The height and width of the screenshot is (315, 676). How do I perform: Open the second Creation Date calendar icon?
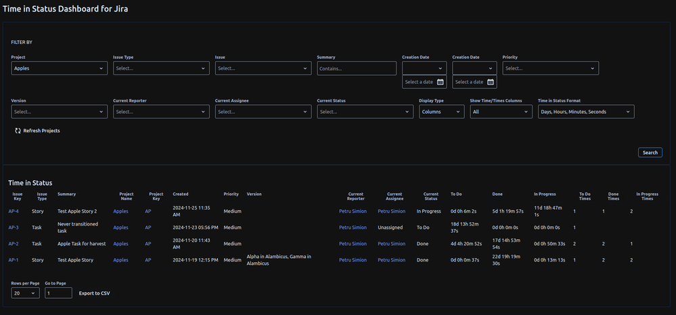[x=491, y=82]
